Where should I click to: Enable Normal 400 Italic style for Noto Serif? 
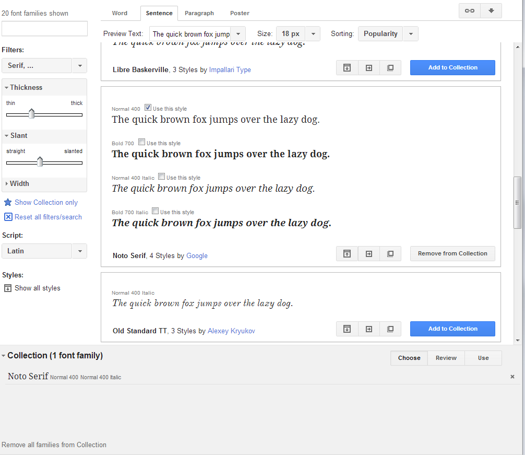[x=161, y=177]
